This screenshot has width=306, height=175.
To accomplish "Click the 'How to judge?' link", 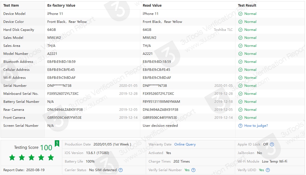I will coord(256,126).
